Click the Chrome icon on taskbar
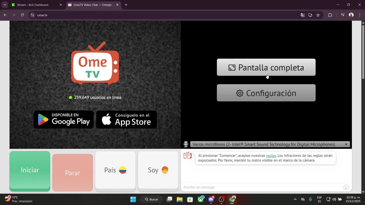This screenshot has width=365, height=205. (x=232, y=199)
